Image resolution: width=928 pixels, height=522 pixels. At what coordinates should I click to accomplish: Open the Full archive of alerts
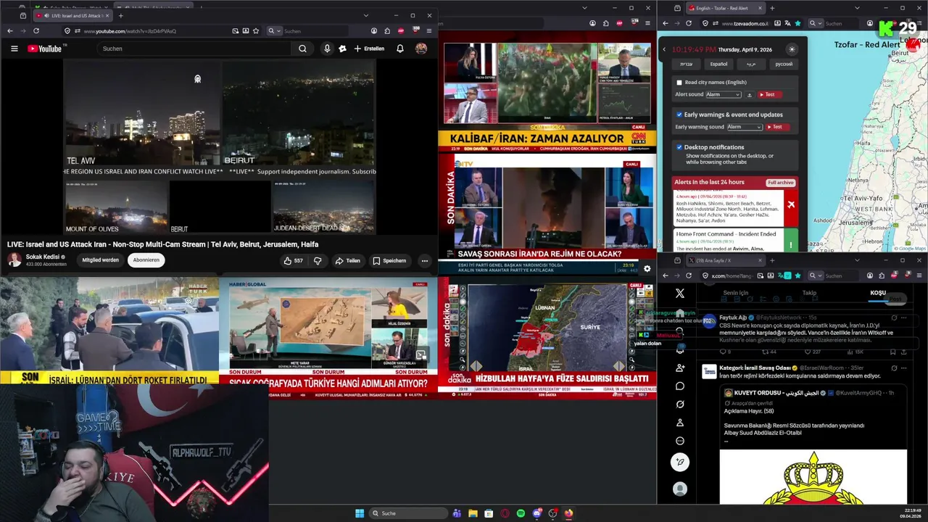click(781, 182)
